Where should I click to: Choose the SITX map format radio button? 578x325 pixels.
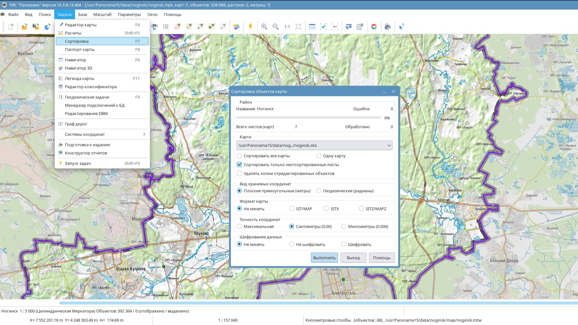click(x=326, y=209)
